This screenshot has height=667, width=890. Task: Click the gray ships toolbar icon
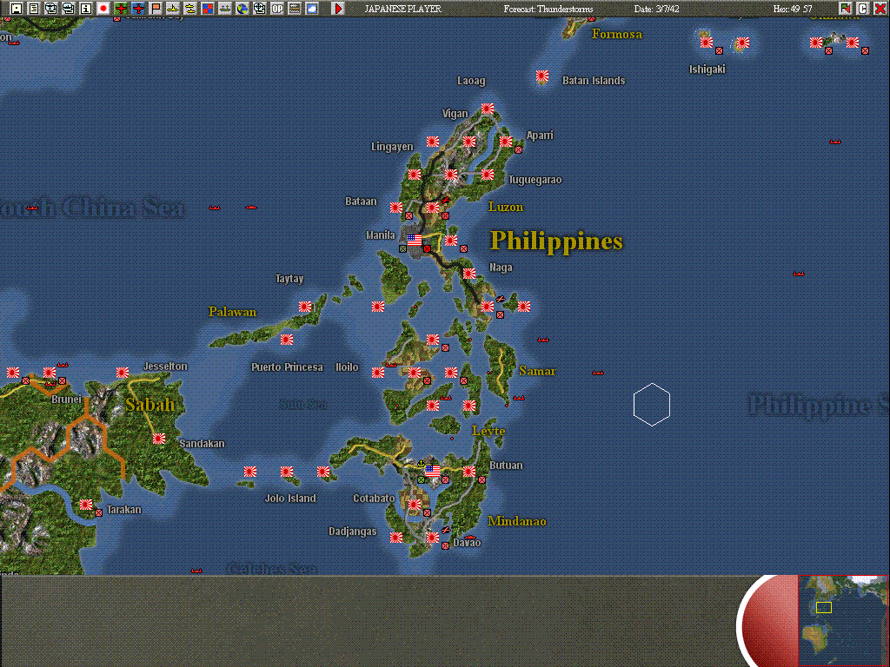pyautogui.click(x=225, y=9)
